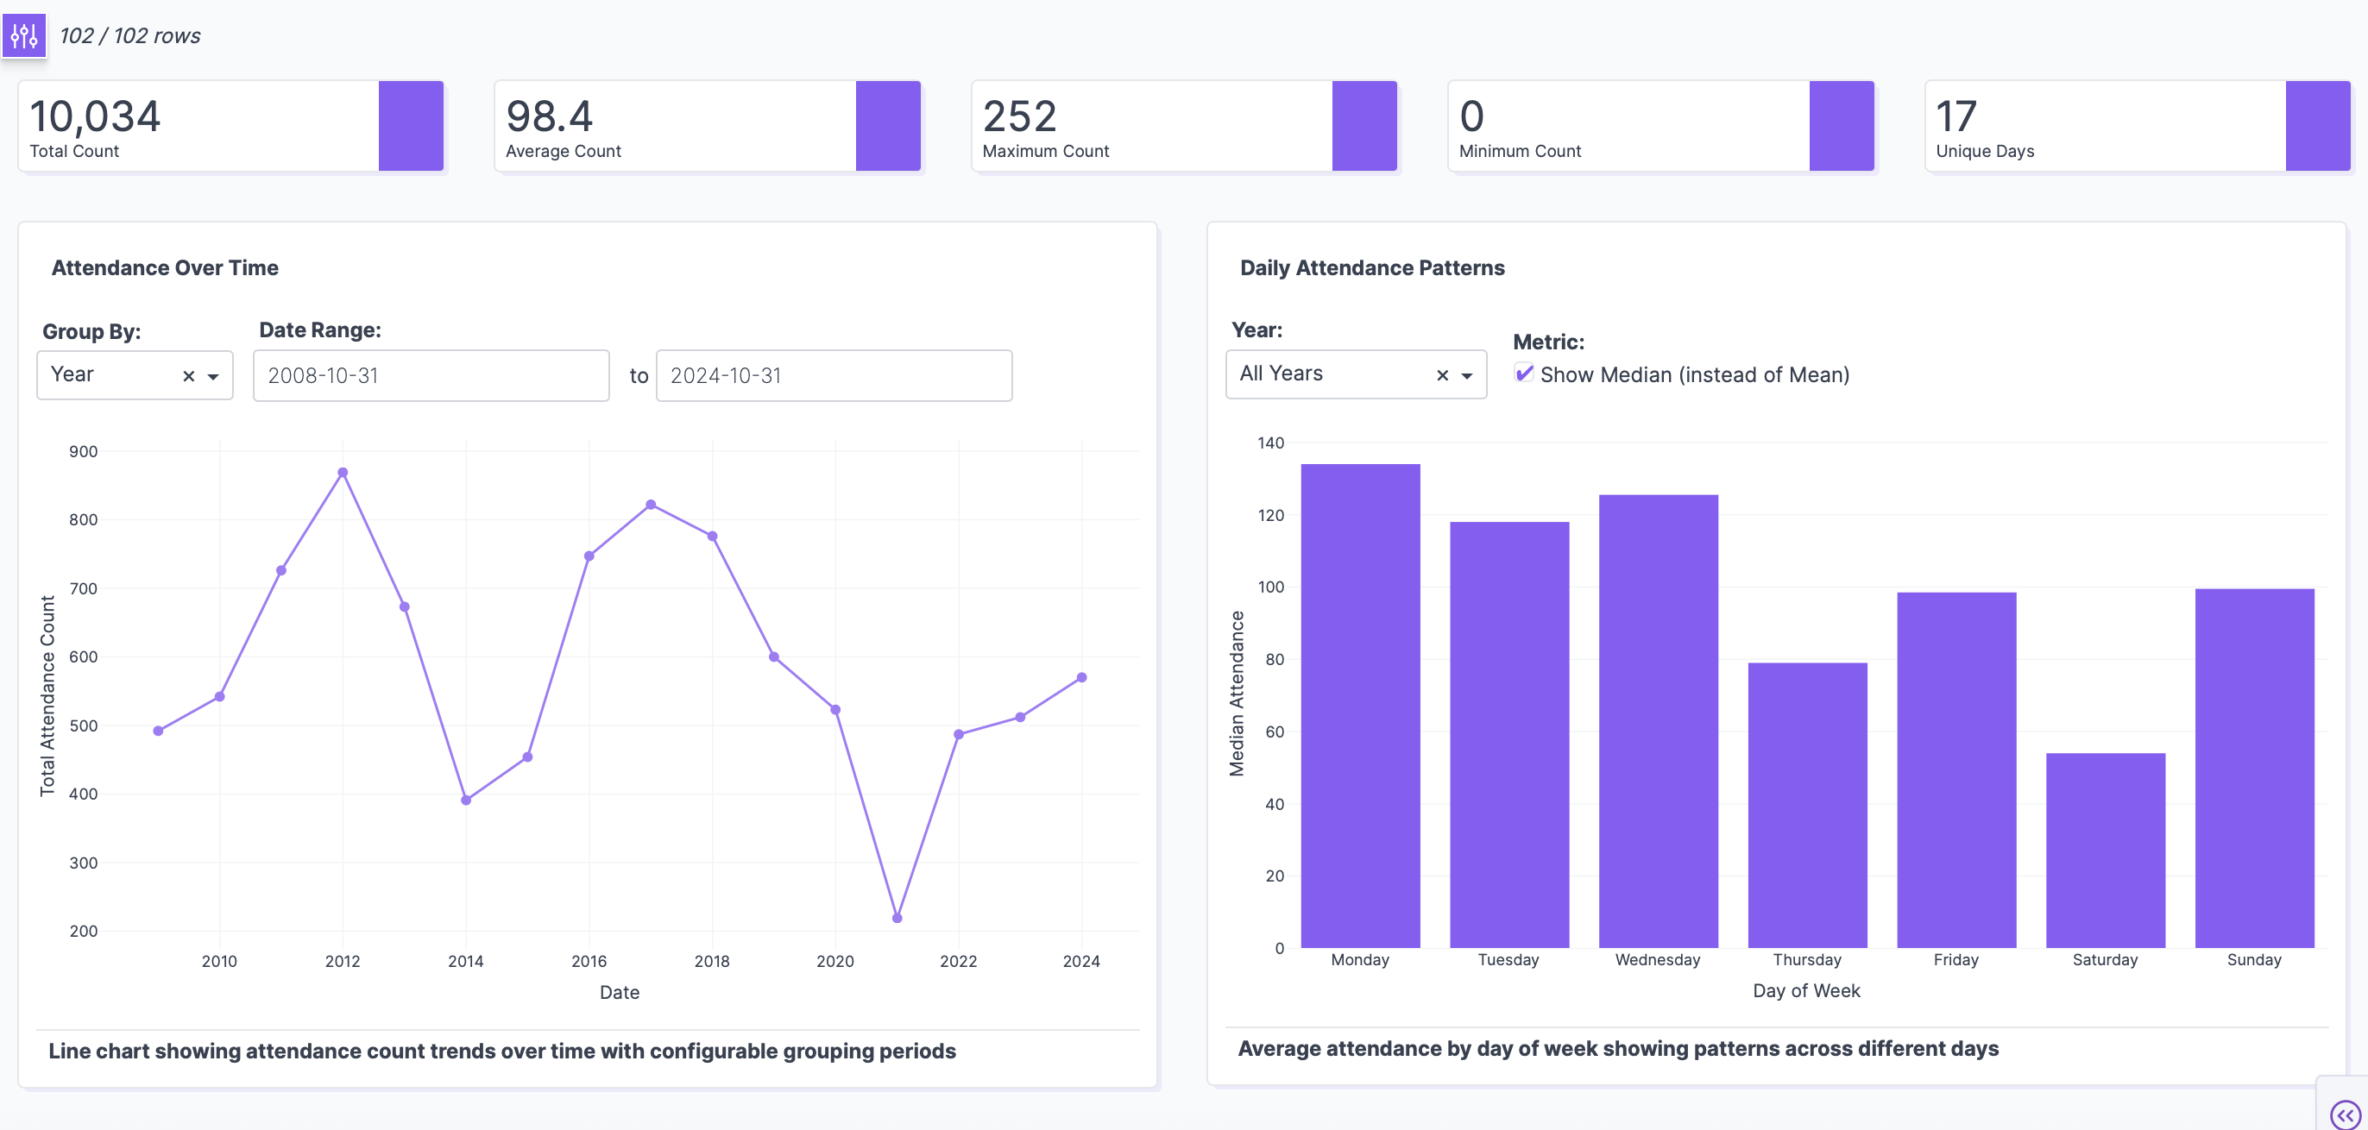Clear the Group By Year selection

click(x=188, y=376)
